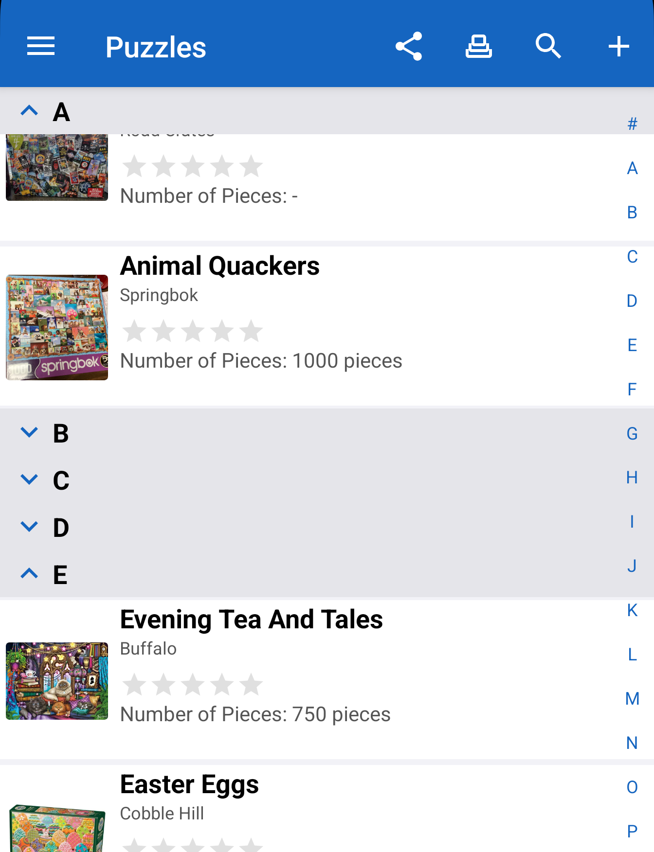Screen dimensions: 654x852
Task: Add a new puzzle with plus icon
Action: click(x=618, y=47)
